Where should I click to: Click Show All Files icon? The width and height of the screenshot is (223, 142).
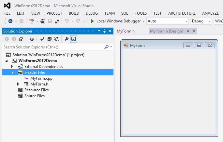(x=57, y=39)
